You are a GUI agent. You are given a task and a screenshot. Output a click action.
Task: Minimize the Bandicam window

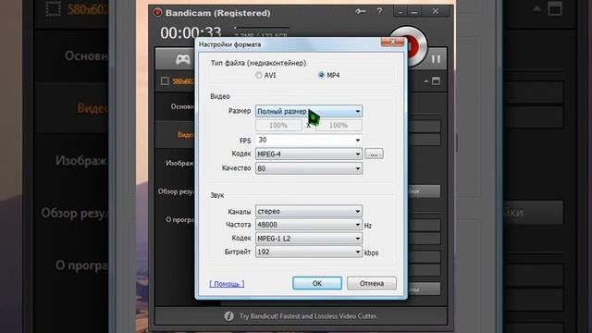pyautogui.click(x=414, y=12)
